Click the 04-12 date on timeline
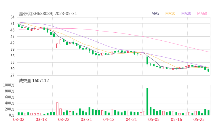The image size is (213, 126). [109, 119]
